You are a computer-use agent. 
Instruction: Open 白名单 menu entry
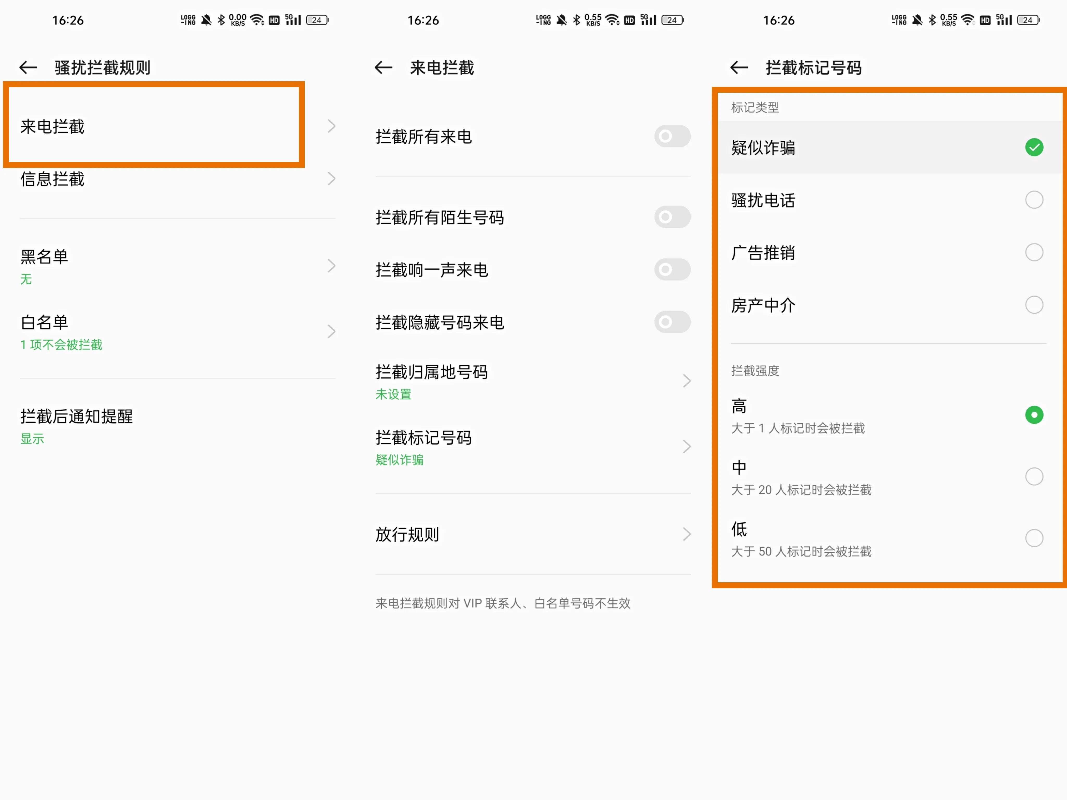tap(178, 332)
